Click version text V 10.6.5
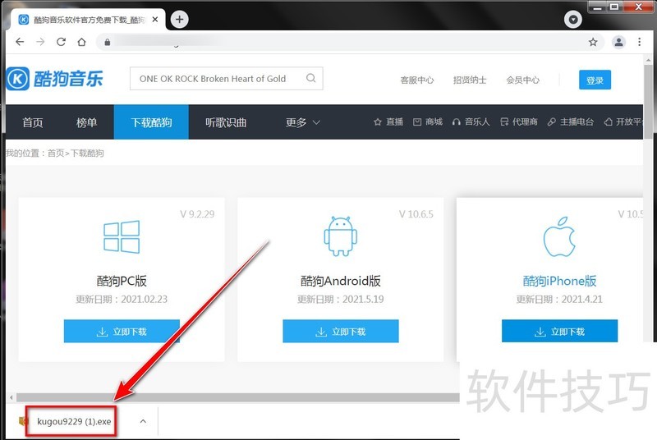 click(x=416, y=214)
